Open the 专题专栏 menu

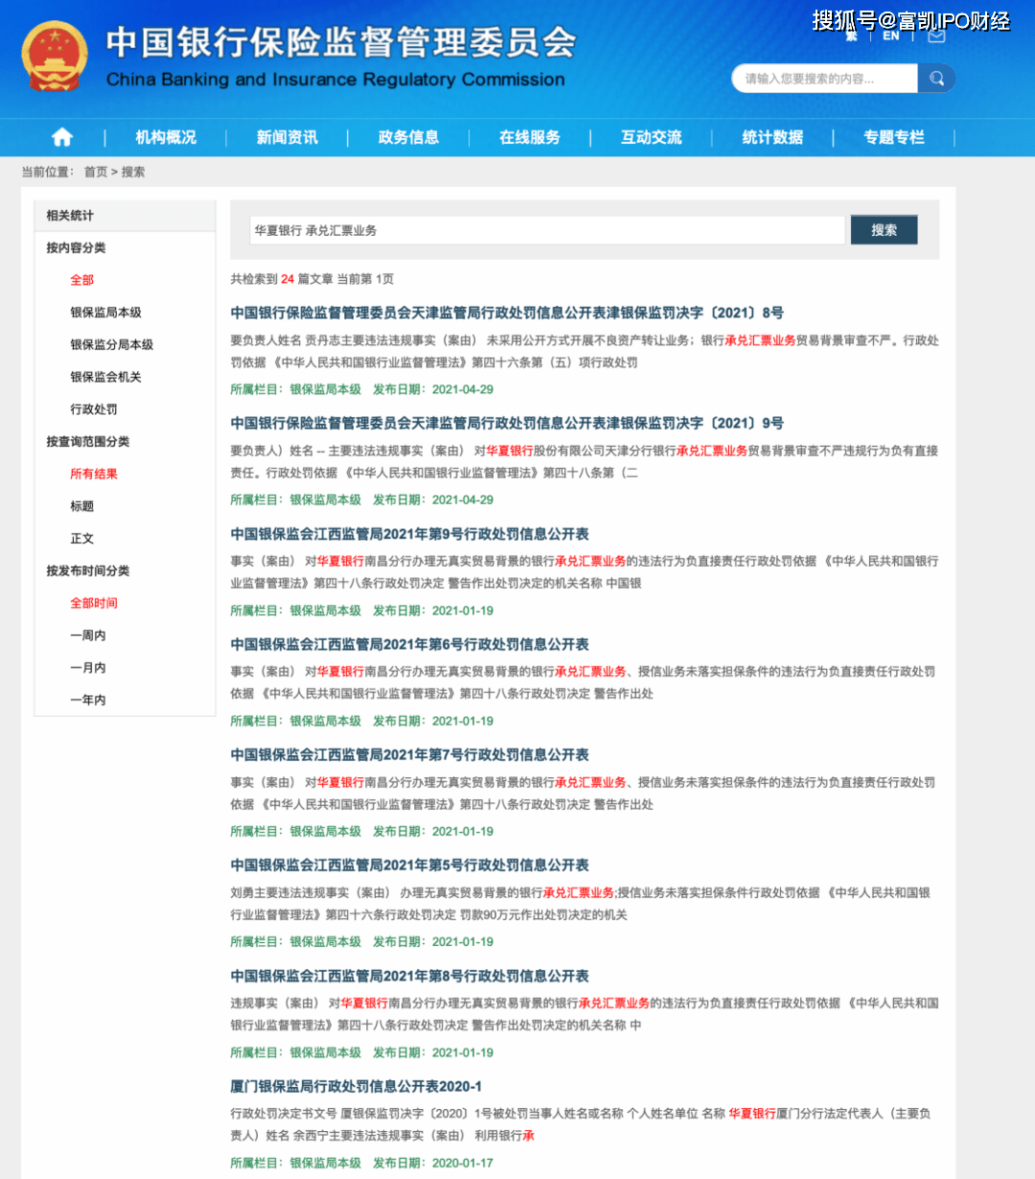tap(893, 137)
